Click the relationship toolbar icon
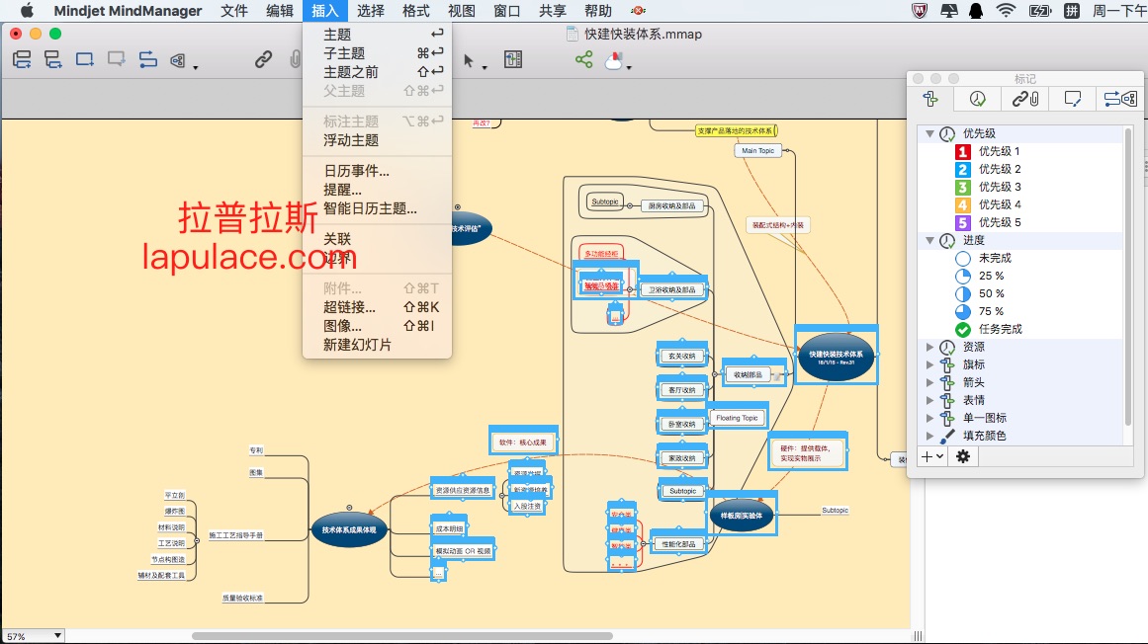Viewport: 1148px width, 644px height. tap(147, 59)
